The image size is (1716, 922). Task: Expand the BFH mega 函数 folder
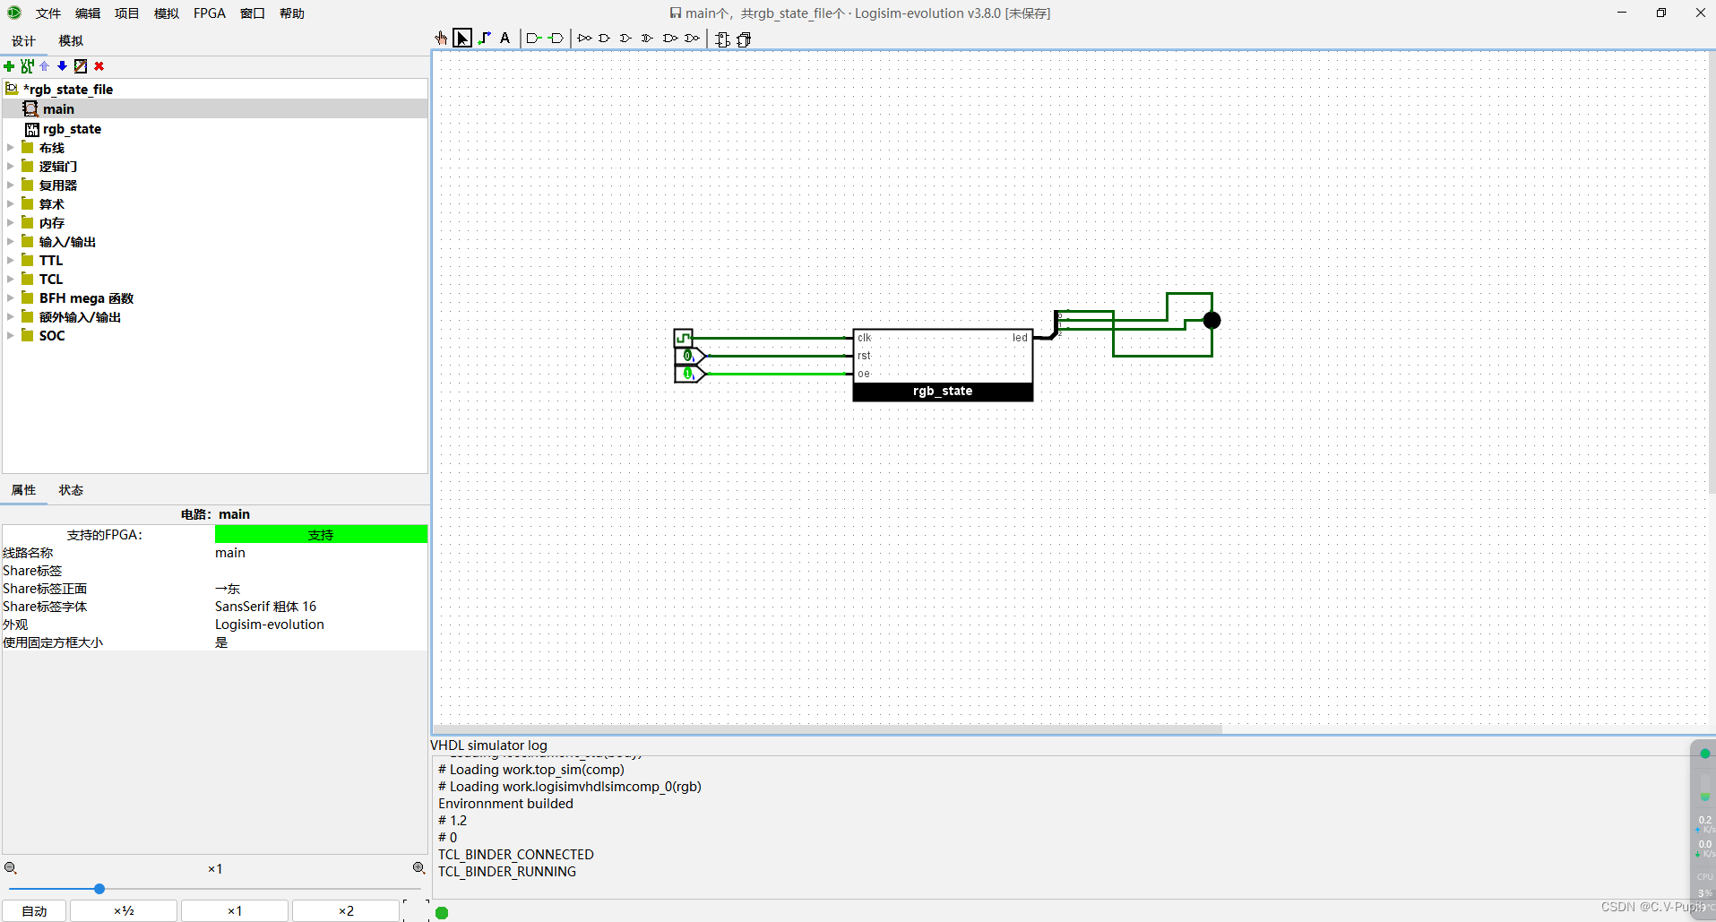11,298
